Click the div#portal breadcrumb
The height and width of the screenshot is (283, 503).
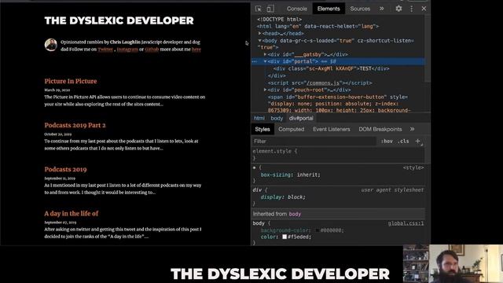(301, 118)
